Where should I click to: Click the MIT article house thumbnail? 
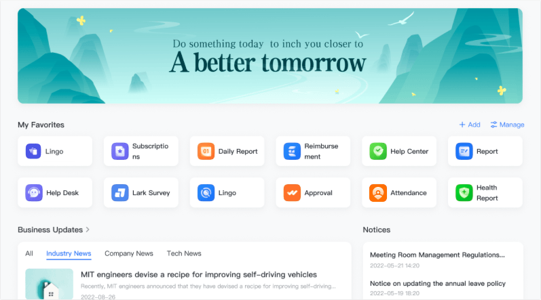[50, 284]
